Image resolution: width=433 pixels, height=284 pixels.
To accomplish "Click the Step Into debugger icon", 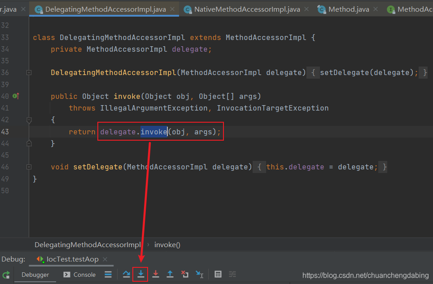I will click(x=141, y=274).
